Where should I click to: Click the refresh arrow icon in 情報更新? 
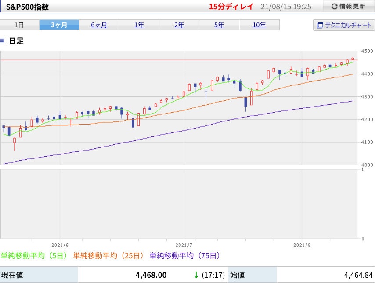click(x=334, y=7)
